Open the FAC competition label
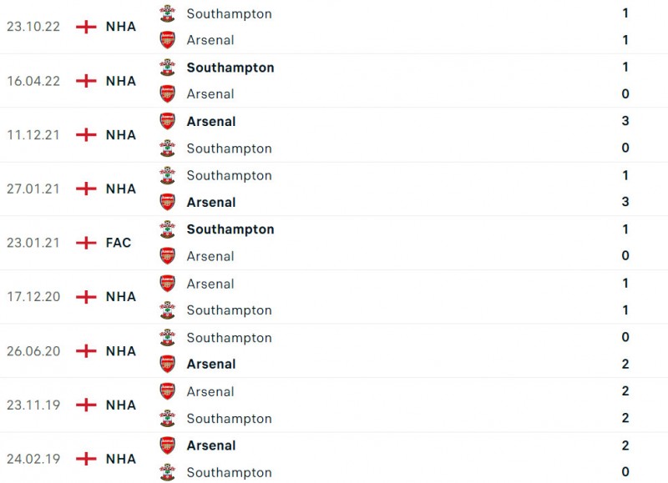The height and width of the screenshot is (483, 668). [119, 243]
